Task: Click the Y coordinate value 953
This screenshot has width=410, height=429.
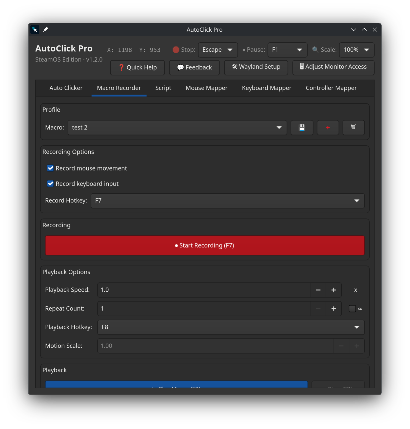Action: click(x=155, y=50)
